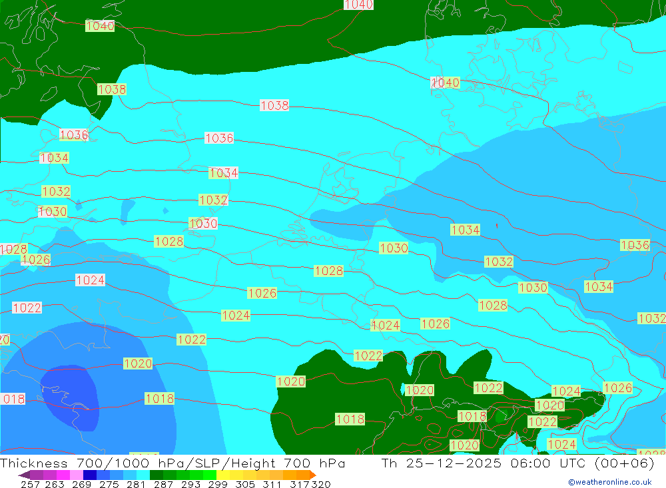The image size is (666, 488).
Task: Select the legend value 281
Action: pyautogui.click(x=136, y=484)
